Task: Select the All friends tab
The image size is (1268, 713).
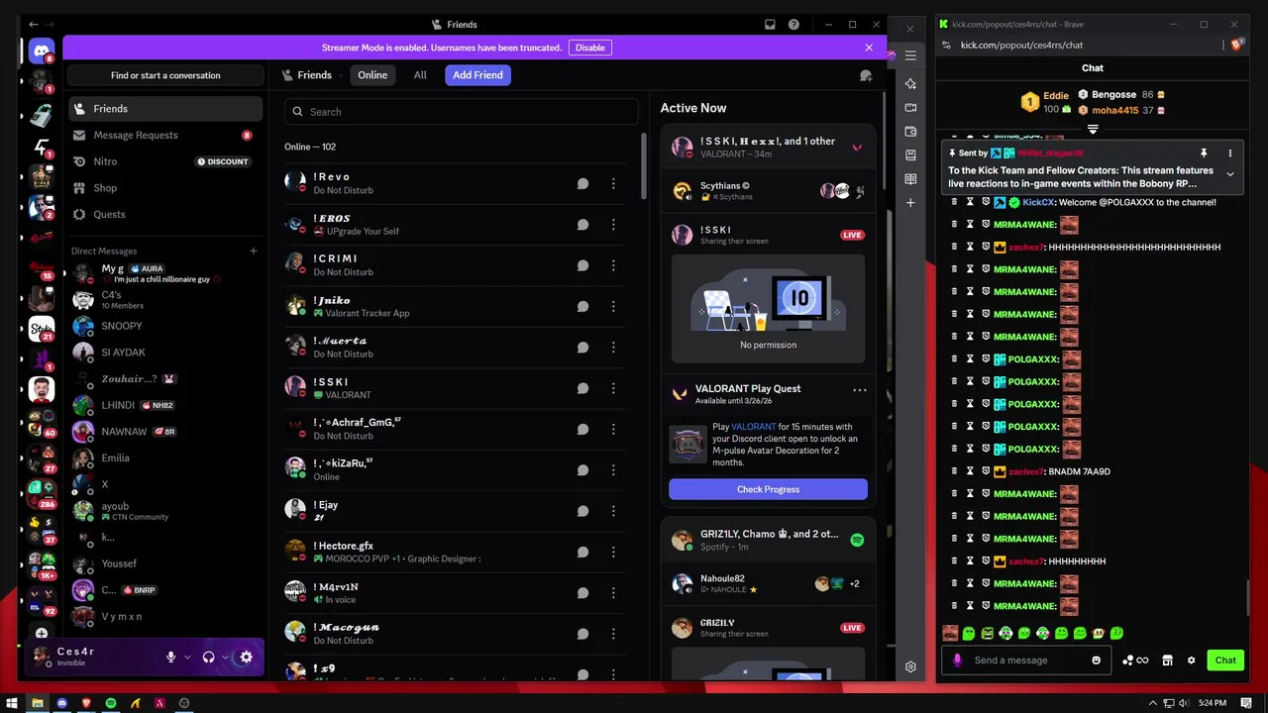Action: tap(420, 75)
